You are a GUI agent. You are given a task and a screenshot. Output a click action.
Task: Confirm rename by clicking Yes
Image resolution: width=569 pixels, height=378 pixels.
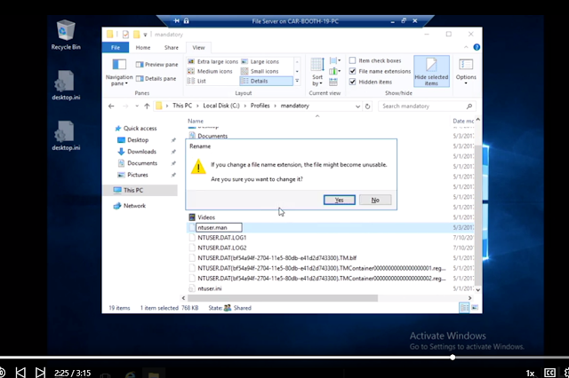pyautogui.click(x=340, y=200)
